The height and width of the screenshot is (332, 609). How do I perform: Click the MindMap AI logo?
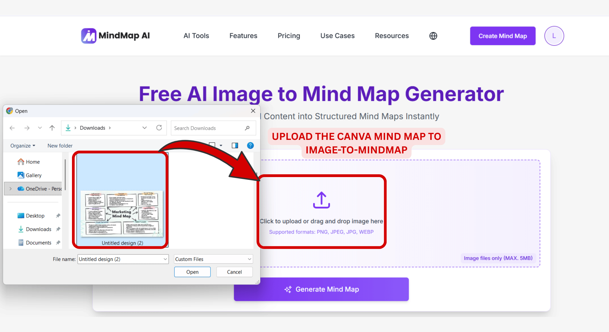[115, 36]
